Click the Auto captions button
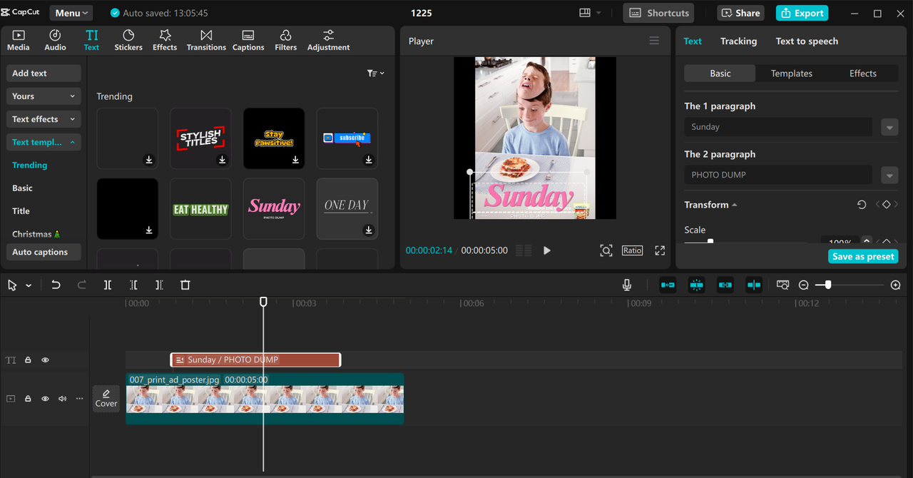Viewport: 913px width, 478px height. tap(44, 252)
